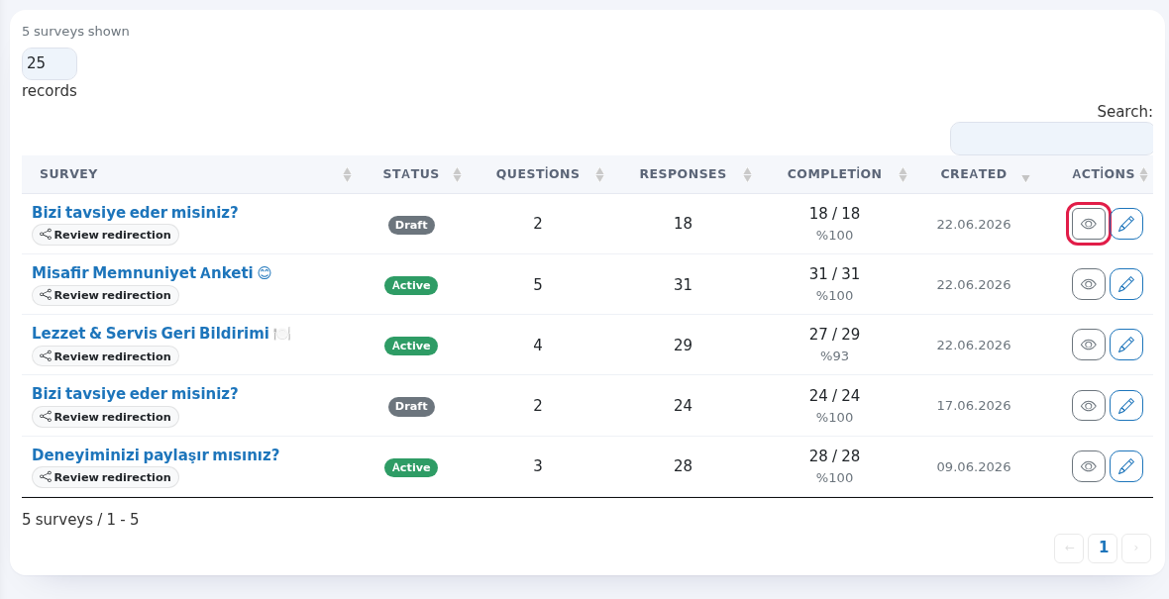Click the "31 / 31" completion value
Viewport: 1169px width, 599px height.
834,274
